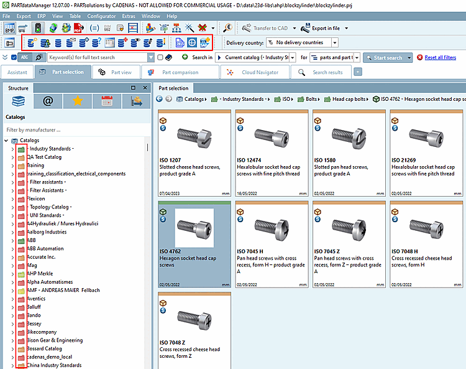Click the CSS icon in the toolbar
Screen dimensions: 466x369
tap(180, 42)
